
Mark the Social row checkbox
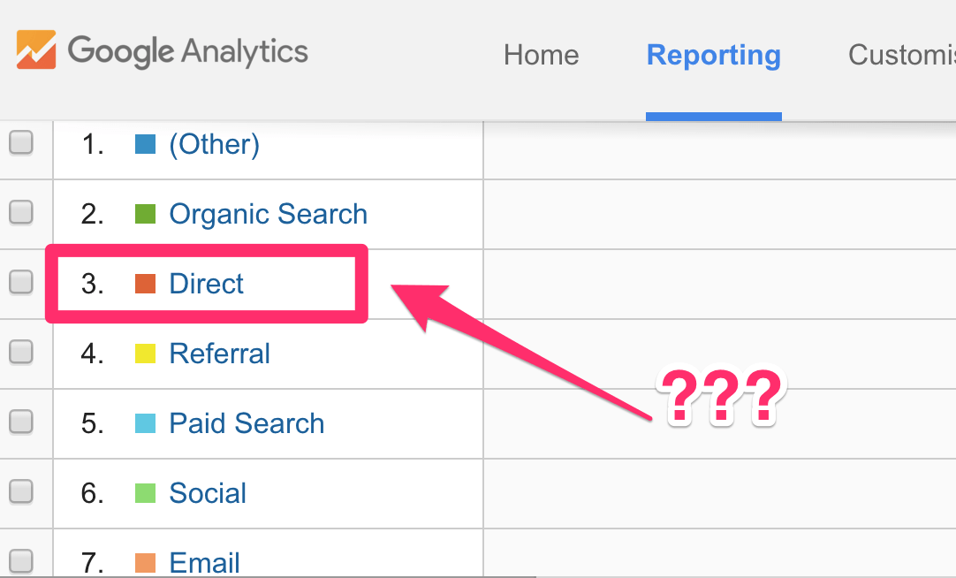[21, 492]
